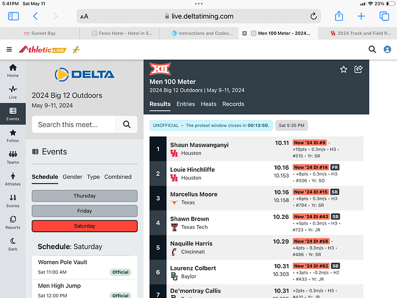The width and height of the screenshot is (397, 298).
Task: Open Follow star in the sidebar
Action: pos(13,136)
